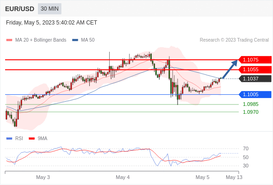
Task: Click the 1.0985 support level label
Action: (x=250, y=104)
